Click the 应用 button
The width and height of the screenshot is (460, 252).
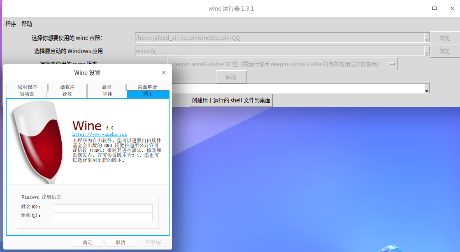coord(153,243)
